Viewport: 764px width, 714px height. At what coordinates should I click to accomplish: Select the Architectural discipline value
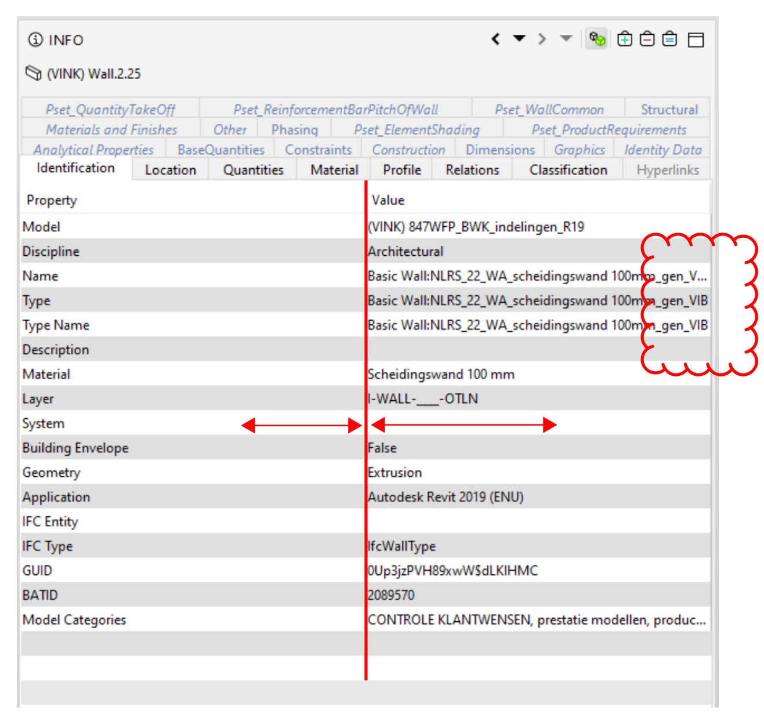[405, 251]
